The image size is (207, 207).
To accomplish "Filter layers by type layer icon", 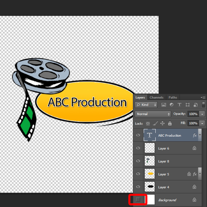I will click(x=179, y=105).
